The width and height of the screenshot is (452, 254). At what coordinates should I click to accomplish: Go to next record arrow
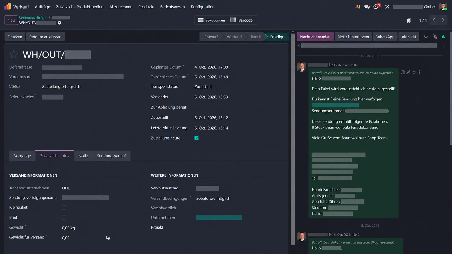(443, 20)
